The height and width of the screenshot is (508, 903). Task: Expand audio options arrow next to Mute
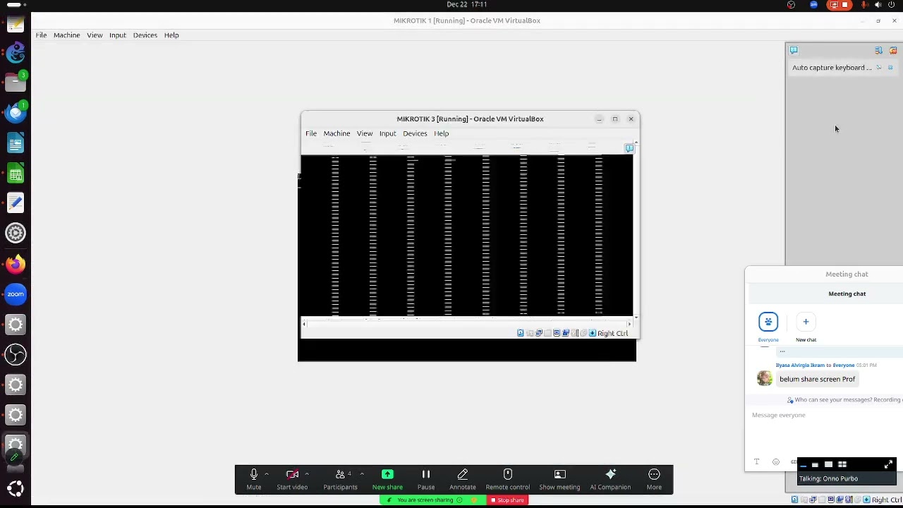(x=266, y=474)
